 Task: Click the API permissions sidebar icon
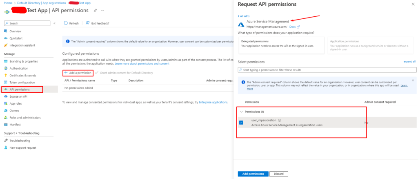click(6, 89)
